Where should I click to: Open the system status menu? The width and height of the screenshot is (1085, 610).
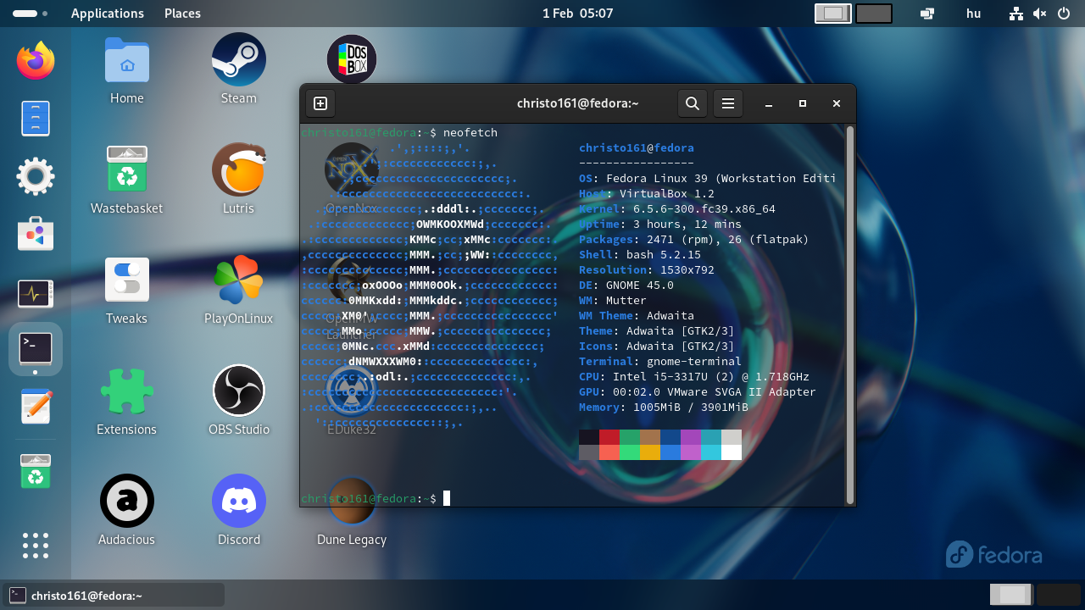click(1040, 14)
